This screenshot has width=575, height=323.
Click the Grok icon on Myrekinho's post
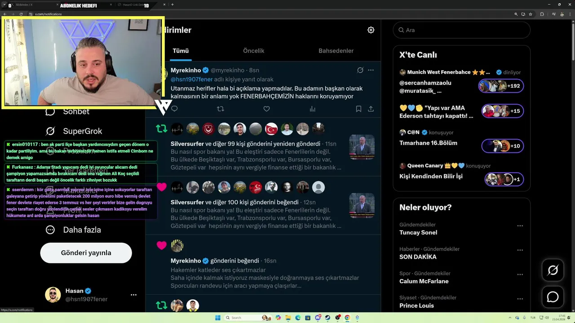360,70
